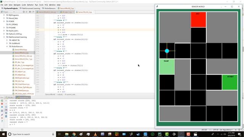
Task: Click the collapse all icon in Project panel
Action: pyautogui.click(x=26, y=12)
